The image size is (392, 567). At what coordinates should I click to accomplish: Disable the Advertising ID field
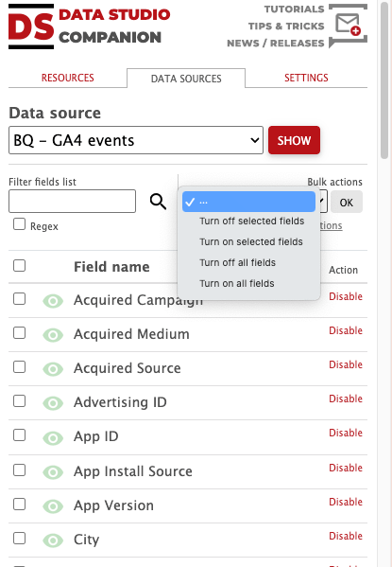pyautogui.click(x=346, y=399)
